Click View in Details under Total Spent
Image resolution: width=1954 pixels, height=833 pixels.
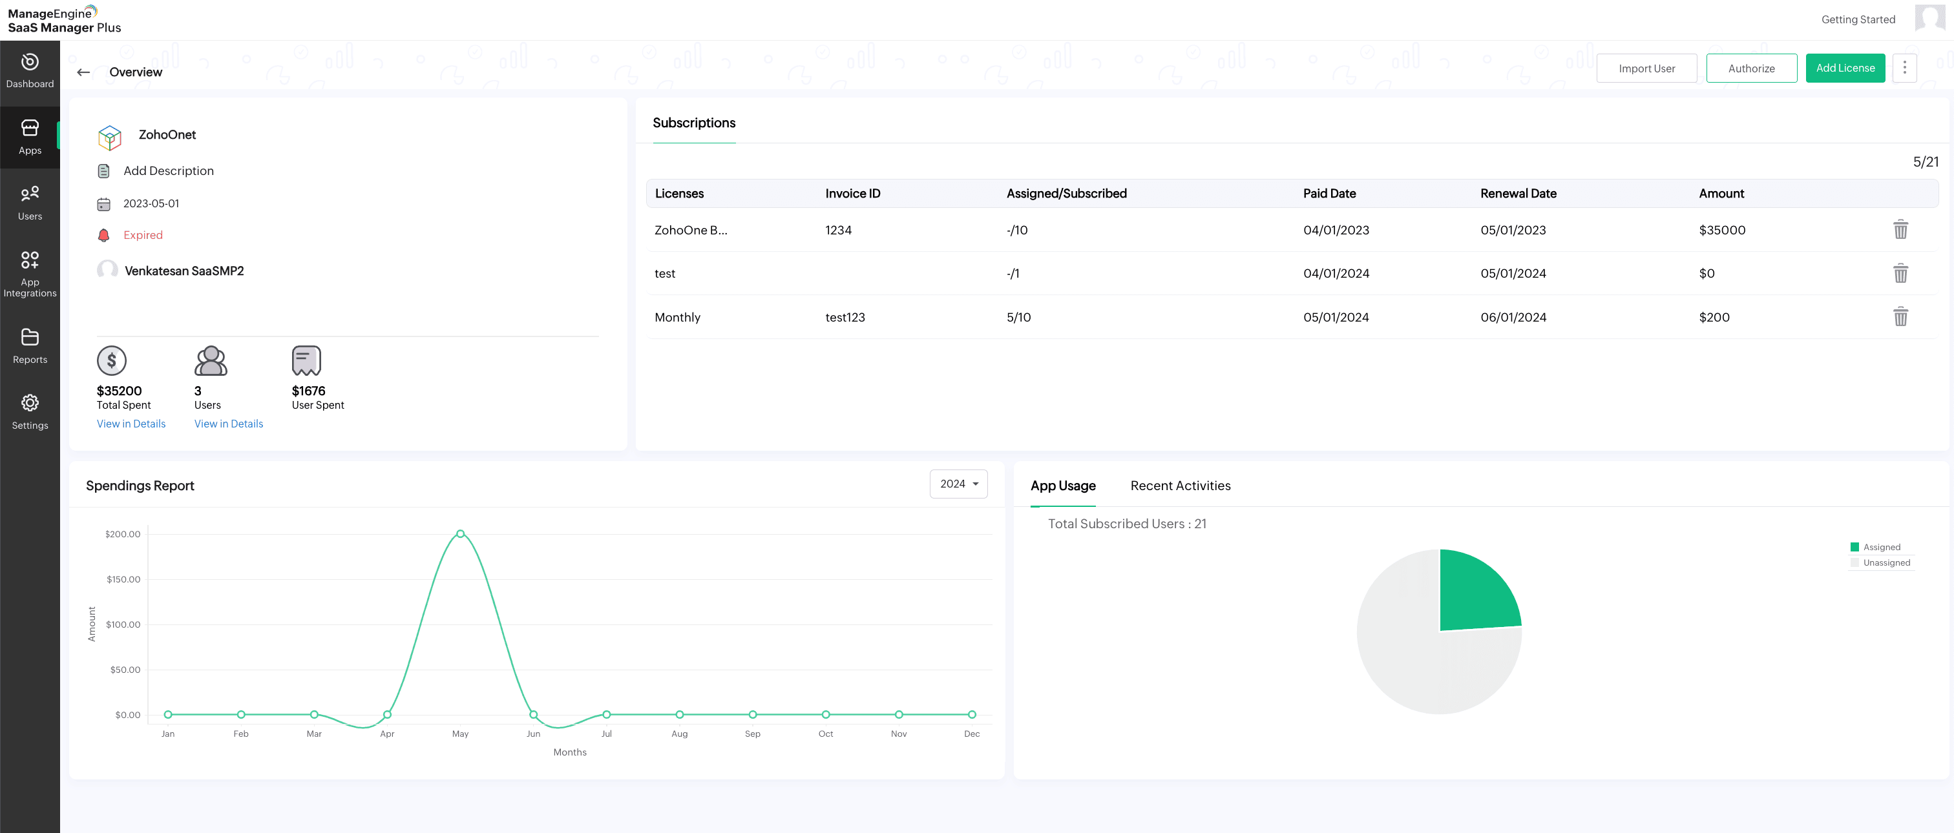(131, 424)
